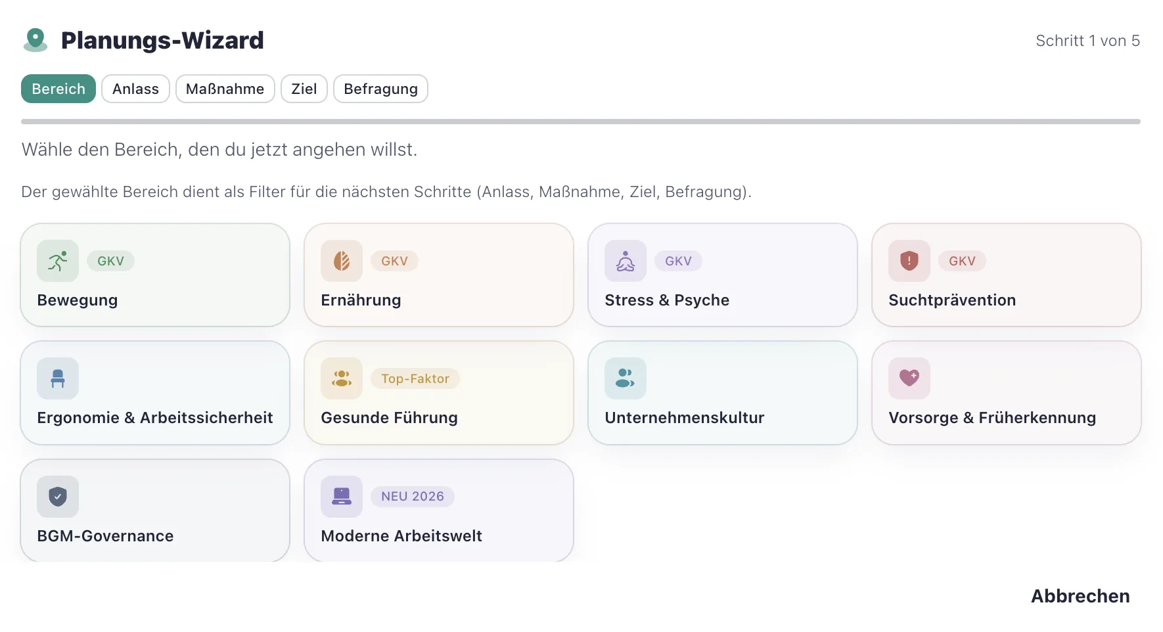Click the meditation icon for Stress & Psyche

[626, 261]
